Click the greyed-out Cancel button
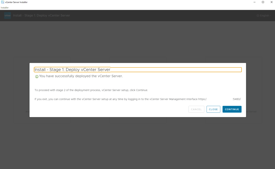This screenshot has width=275, height=169. point(196,109)
